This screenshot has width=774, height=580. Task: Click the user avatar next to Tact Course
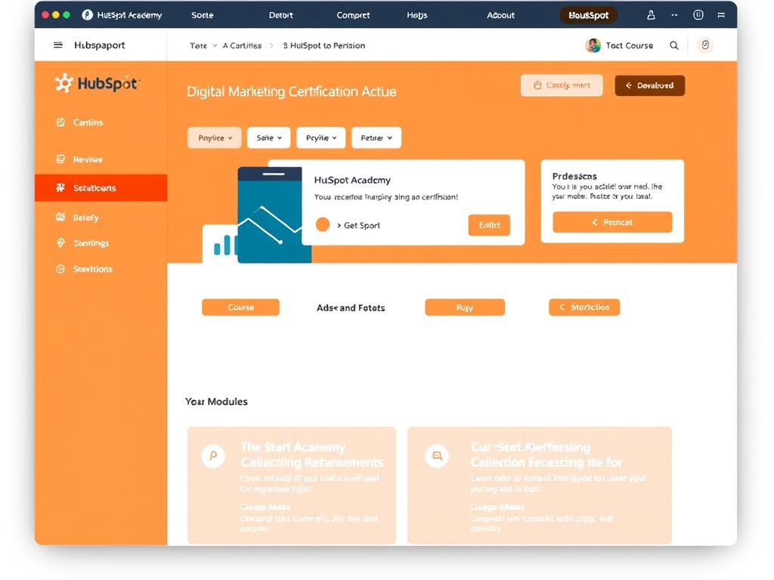click(593, 45)
